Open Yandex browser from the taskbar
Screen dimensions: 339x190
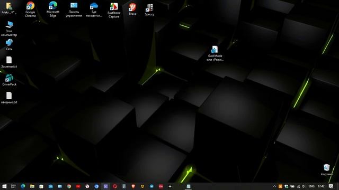87,186
